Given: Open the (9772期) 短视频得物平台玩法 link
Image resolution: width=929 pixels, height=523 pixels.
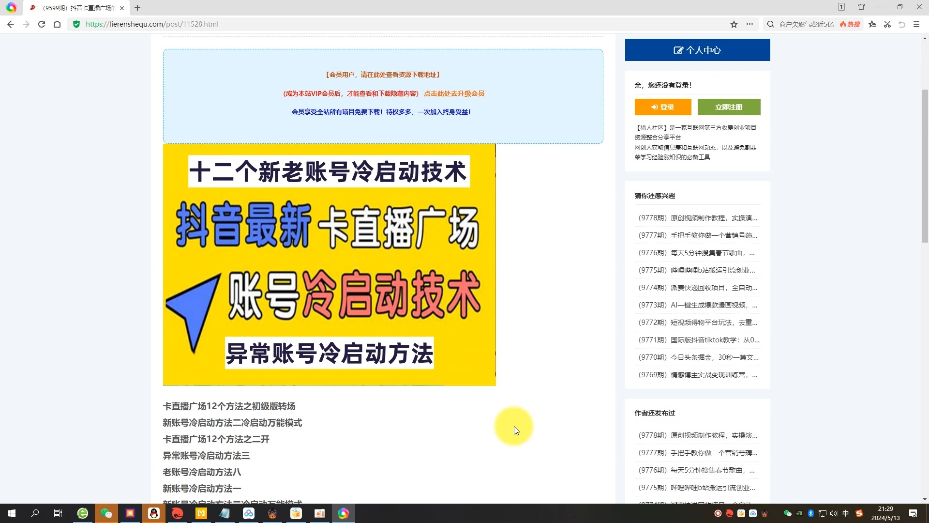Looking at the screenshot, I should pyautogui.click(x=698, y=323).
